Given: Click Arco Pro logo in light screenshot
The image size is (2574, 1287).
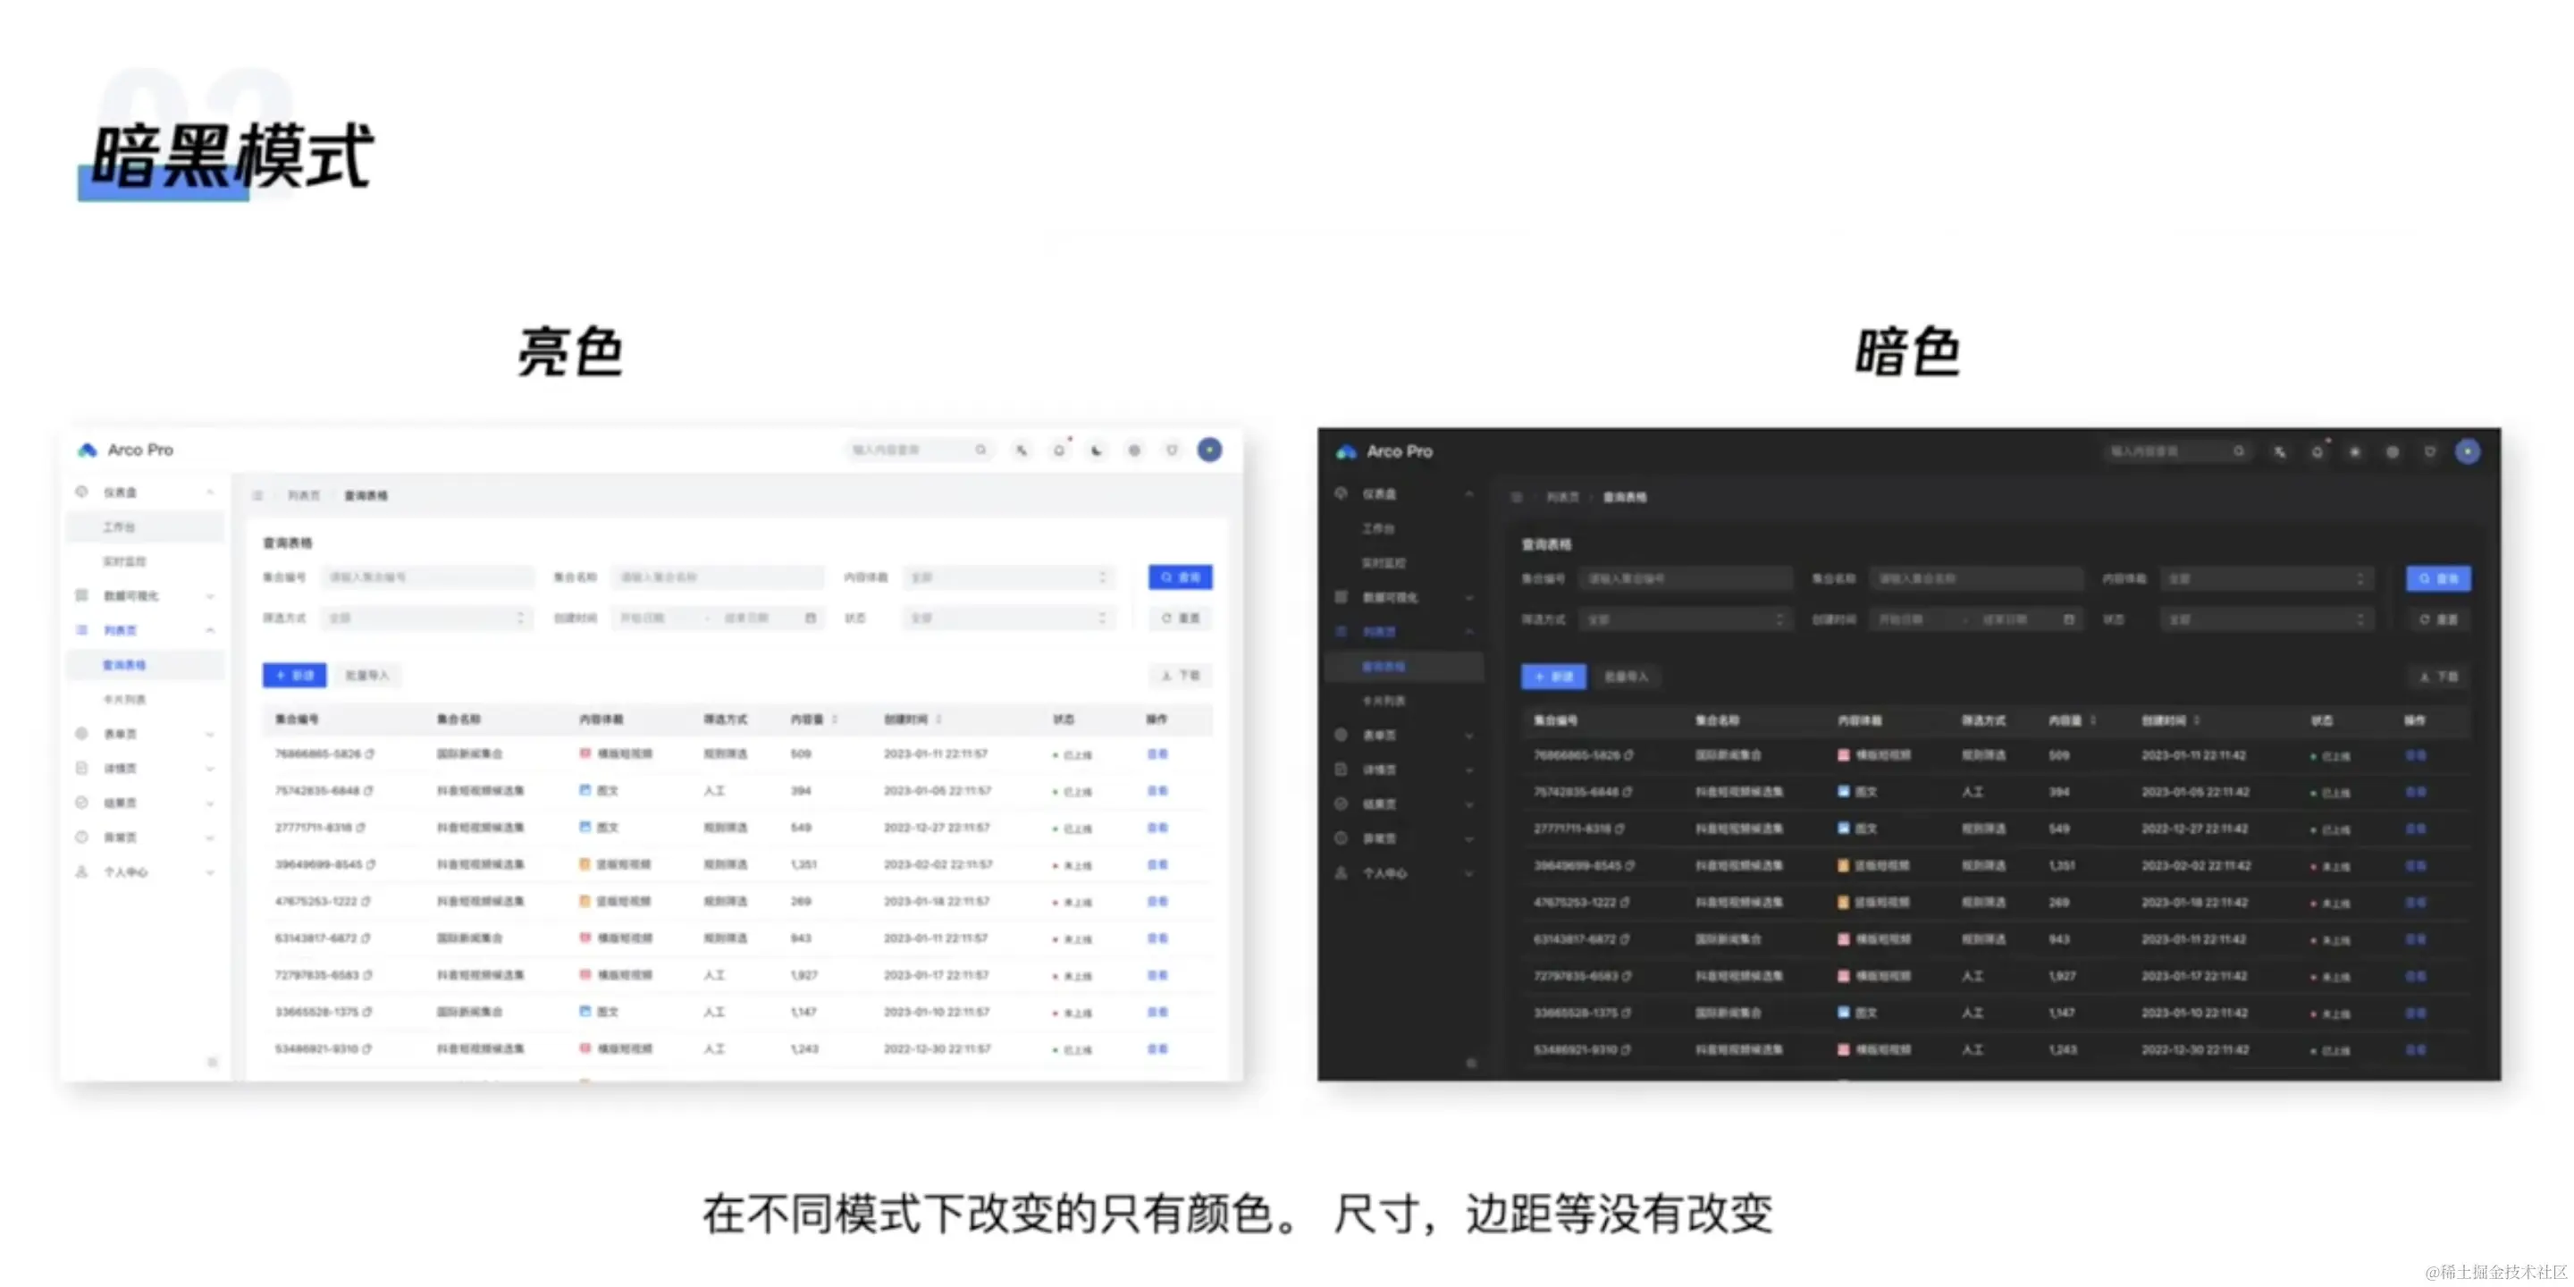Looking at the screenshot, I should (x=88, y=450).
